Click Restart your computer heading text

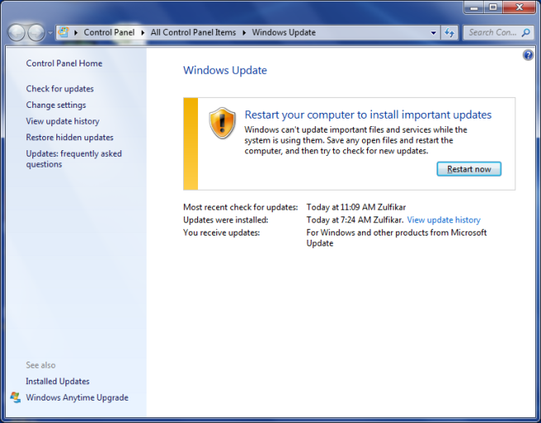click(368, 114)
